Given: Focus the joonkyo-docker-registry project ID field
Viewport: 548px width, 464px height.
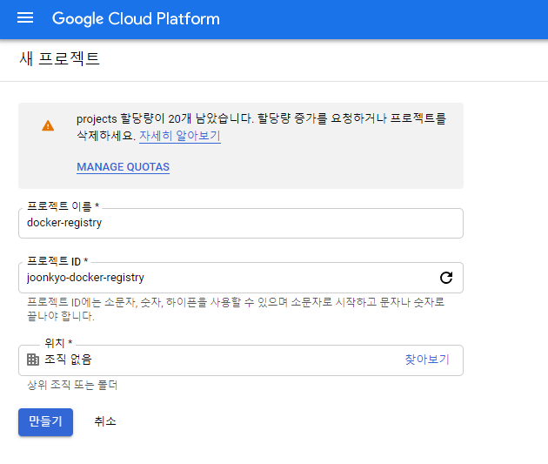Looking at the screenshot, I should tap(241, 278).
